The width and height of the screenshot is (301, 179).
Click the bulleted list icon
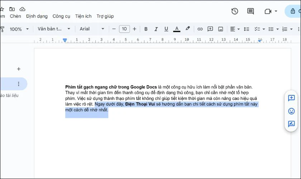click(x=271, y=29)
